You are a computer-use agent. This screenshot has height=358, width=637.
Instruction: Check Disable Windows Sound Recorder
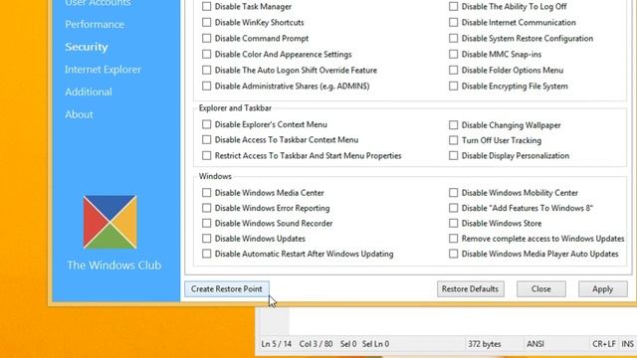tap(206, 223)
